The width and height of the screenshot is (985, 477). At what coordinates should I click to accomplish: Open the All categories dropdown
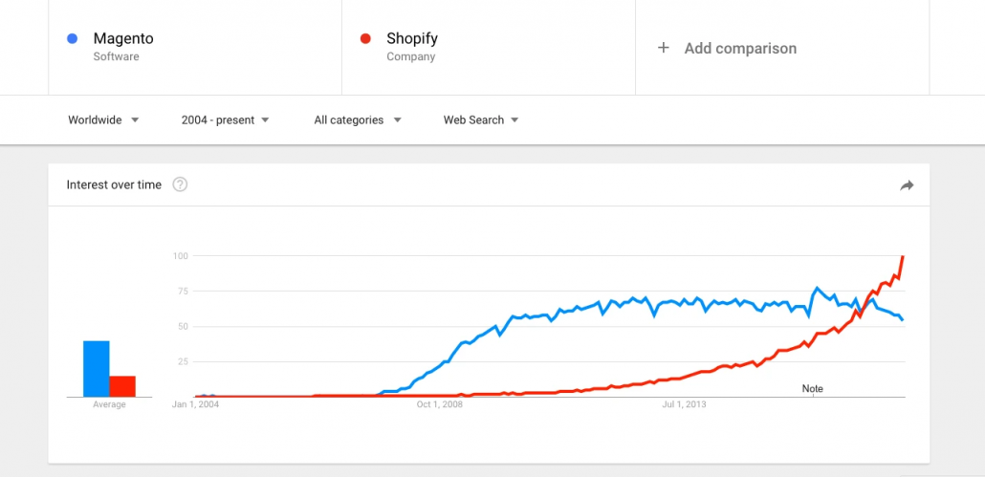tap(357, 120)
